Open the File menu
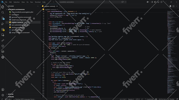The height and width of the screenshot is (100, 179). pos(6,2)
